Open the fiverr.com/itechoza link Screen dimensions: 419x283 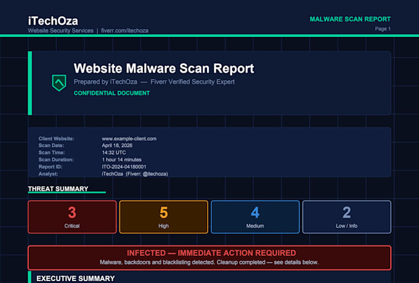pos(124,30)
